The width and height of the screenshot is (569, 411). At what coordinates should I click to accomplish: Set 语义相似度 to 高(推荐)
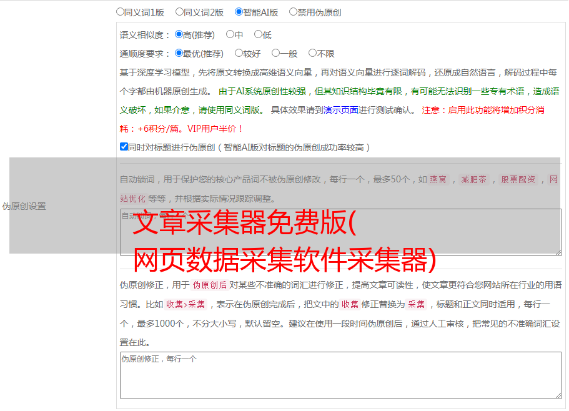tap(179, 35)
